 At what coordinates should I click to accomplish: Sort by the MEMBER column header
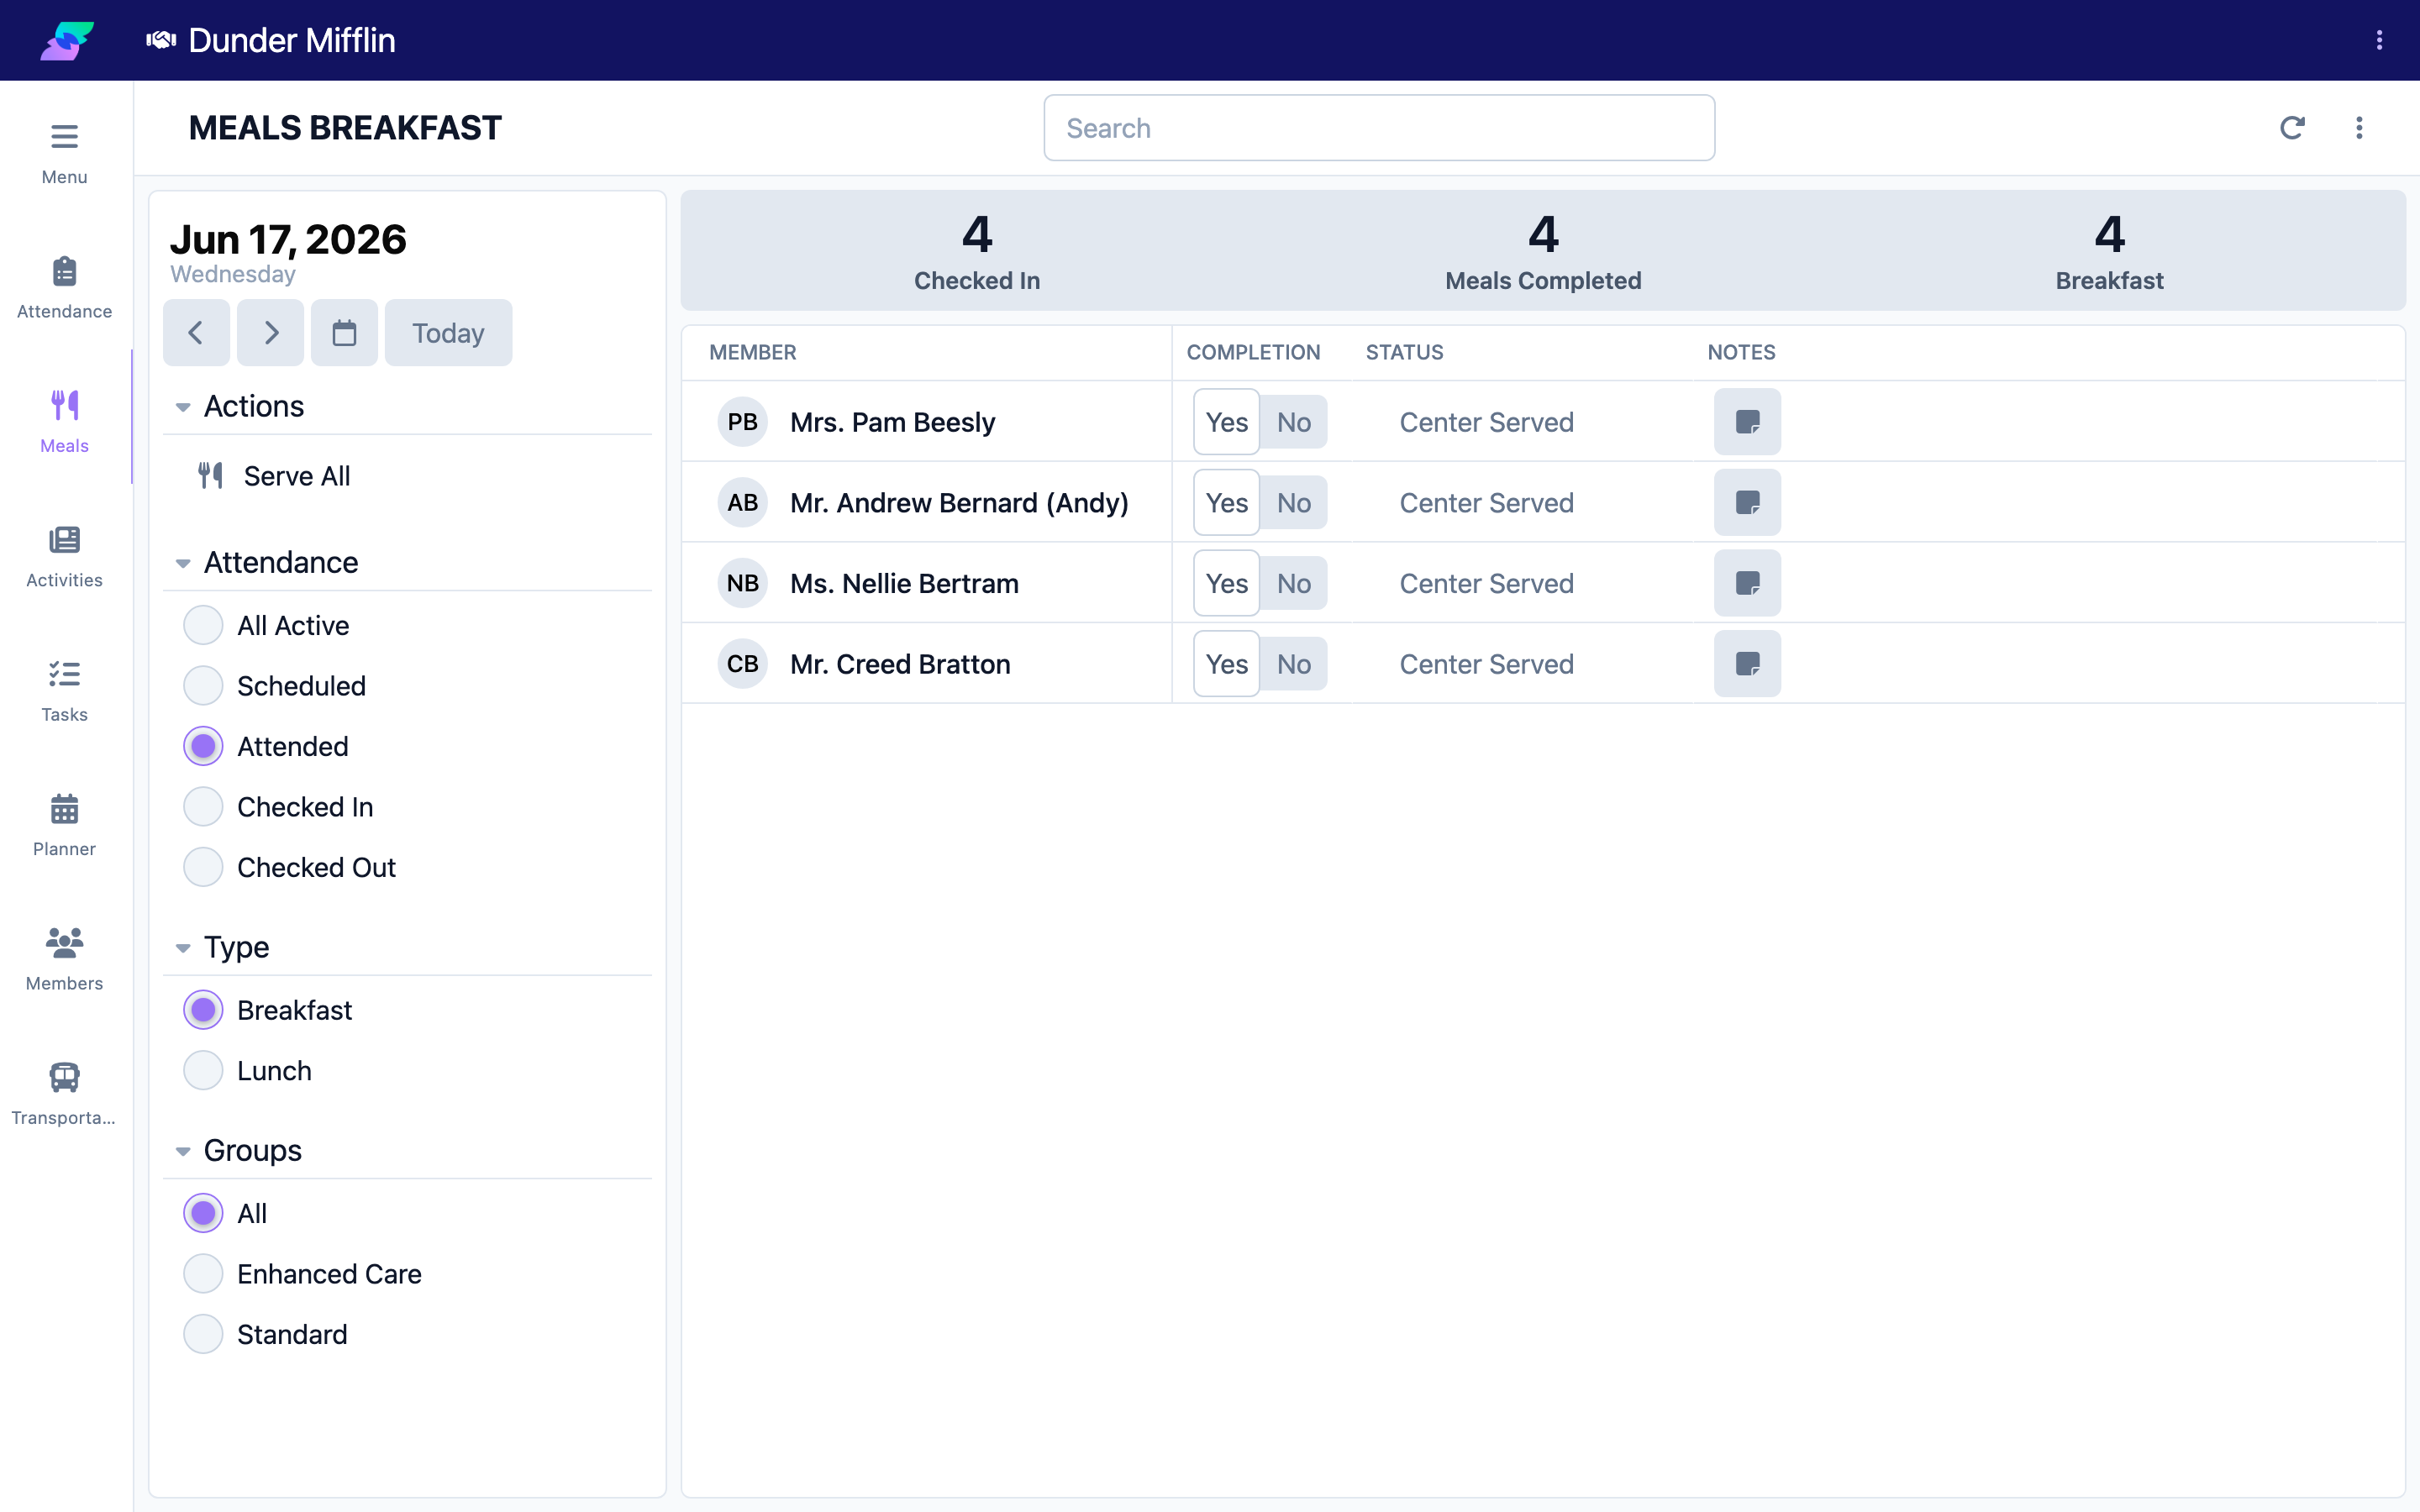[752, 352]
